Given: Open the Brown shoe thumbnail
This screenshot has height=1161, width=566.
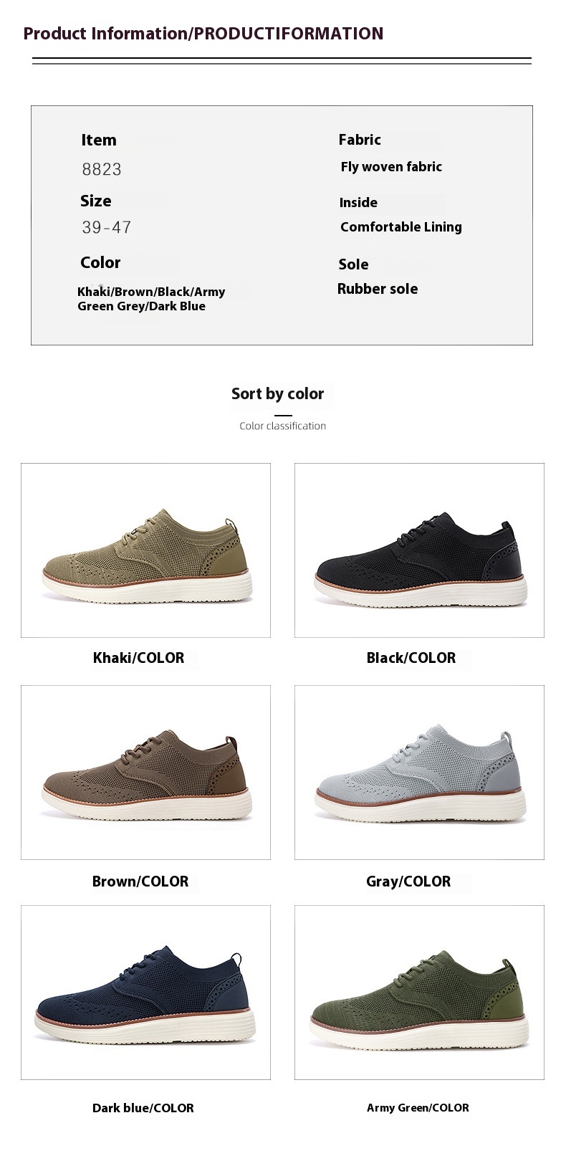Looking at the screenshot, I should (145, 773).
